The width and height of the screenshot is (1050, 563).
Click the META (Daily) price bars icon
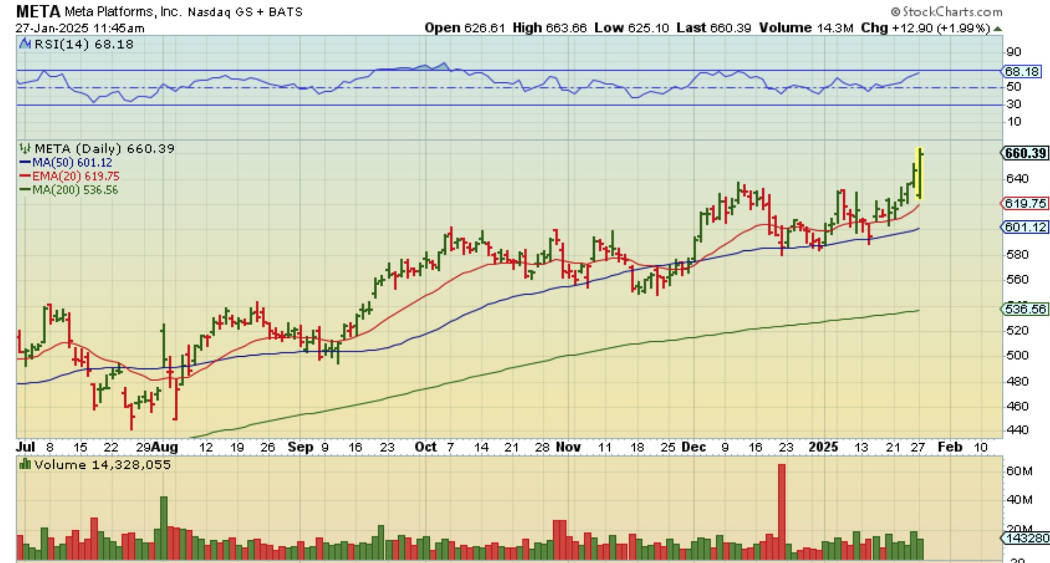click(25, 149)
